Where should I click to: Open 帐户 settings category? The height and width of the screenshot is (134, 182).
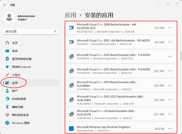(31, 91)
